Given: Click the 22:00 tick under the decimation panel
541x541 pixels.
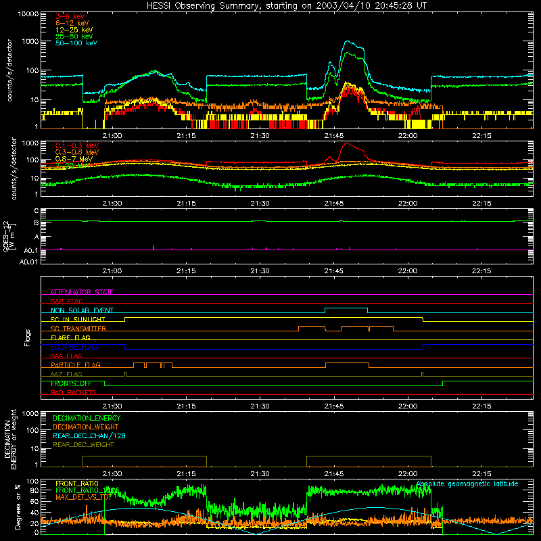Looking at the screenshot, I should (408, 473).
